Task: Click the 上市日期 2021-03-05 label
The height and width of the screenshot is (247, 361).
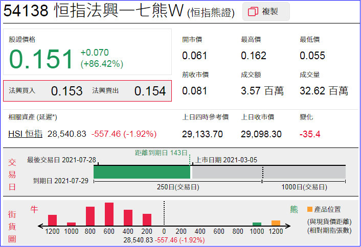Action: 226,160
